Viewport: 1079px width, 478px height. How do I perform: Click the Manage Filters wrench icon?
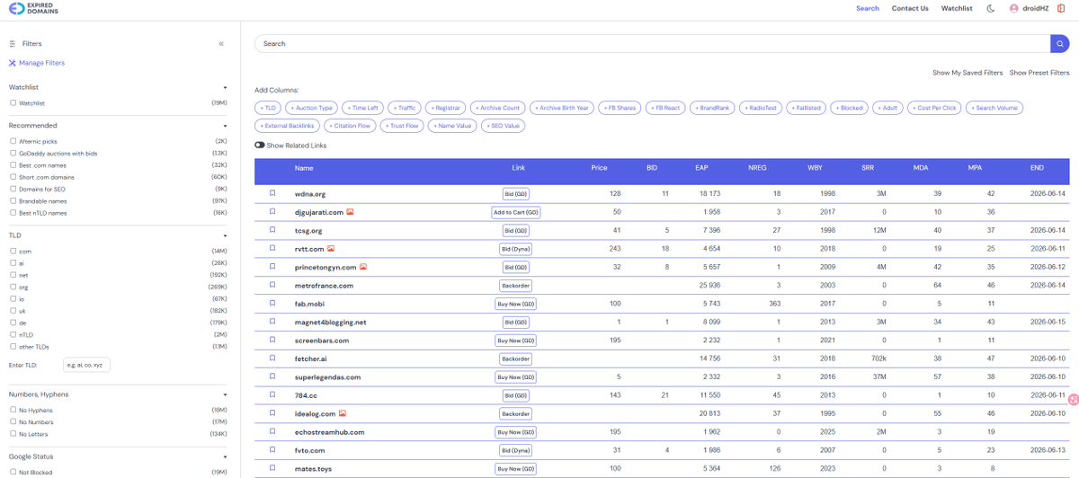point(12,63)
